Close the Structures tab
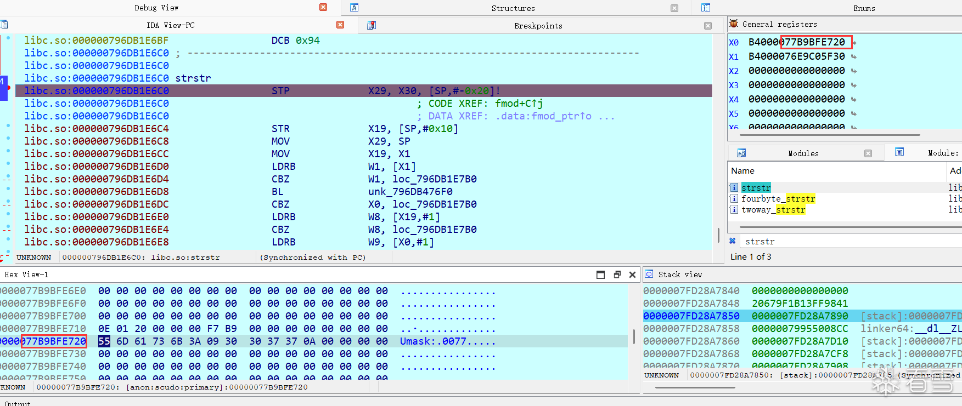Viewport: 962px width, 406px height. (674, 8)
